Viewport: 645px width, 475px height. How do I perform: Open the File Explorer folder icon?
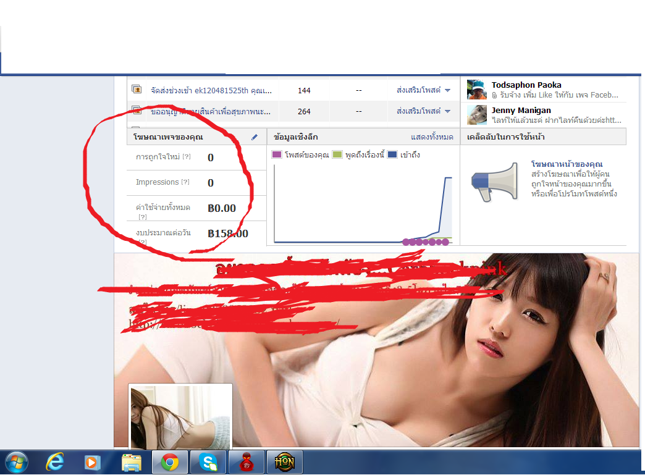(x=132, y=463)
